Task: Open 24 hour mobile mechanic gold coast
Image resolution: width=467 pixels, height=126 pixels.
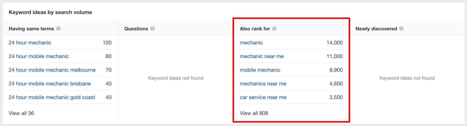Action: pyautogui.click(x=52, y=97)
